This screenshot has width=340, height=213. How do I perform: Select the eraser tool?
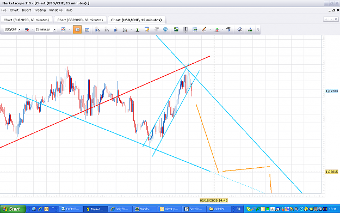pos(239,29)
